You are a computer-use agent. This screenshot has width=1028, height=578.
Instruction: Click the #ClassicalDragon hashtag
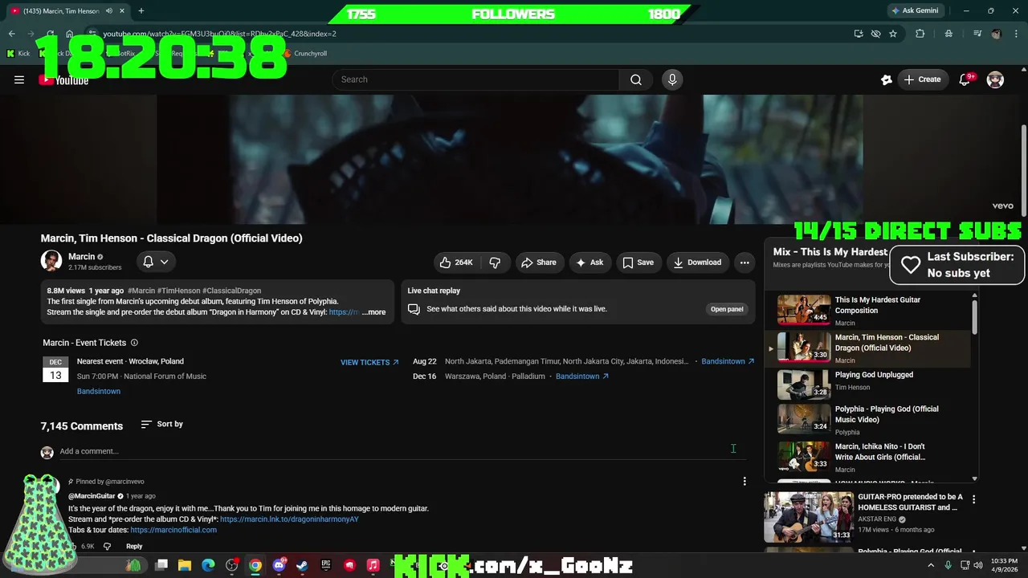pos(231,291)
